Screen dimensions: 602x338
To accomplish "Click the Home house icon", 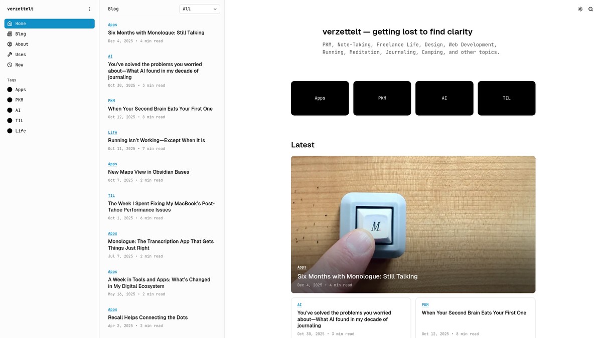I will tap(10, 24).
